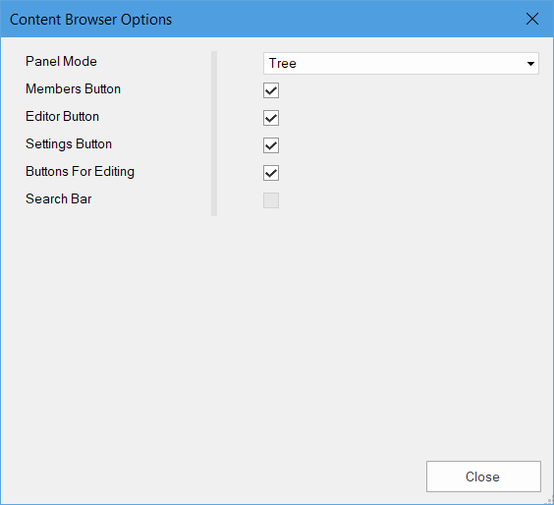
Task: Click the Tree value text in Panel Mode
Action: pyautogui.click(x=283, y=64)
